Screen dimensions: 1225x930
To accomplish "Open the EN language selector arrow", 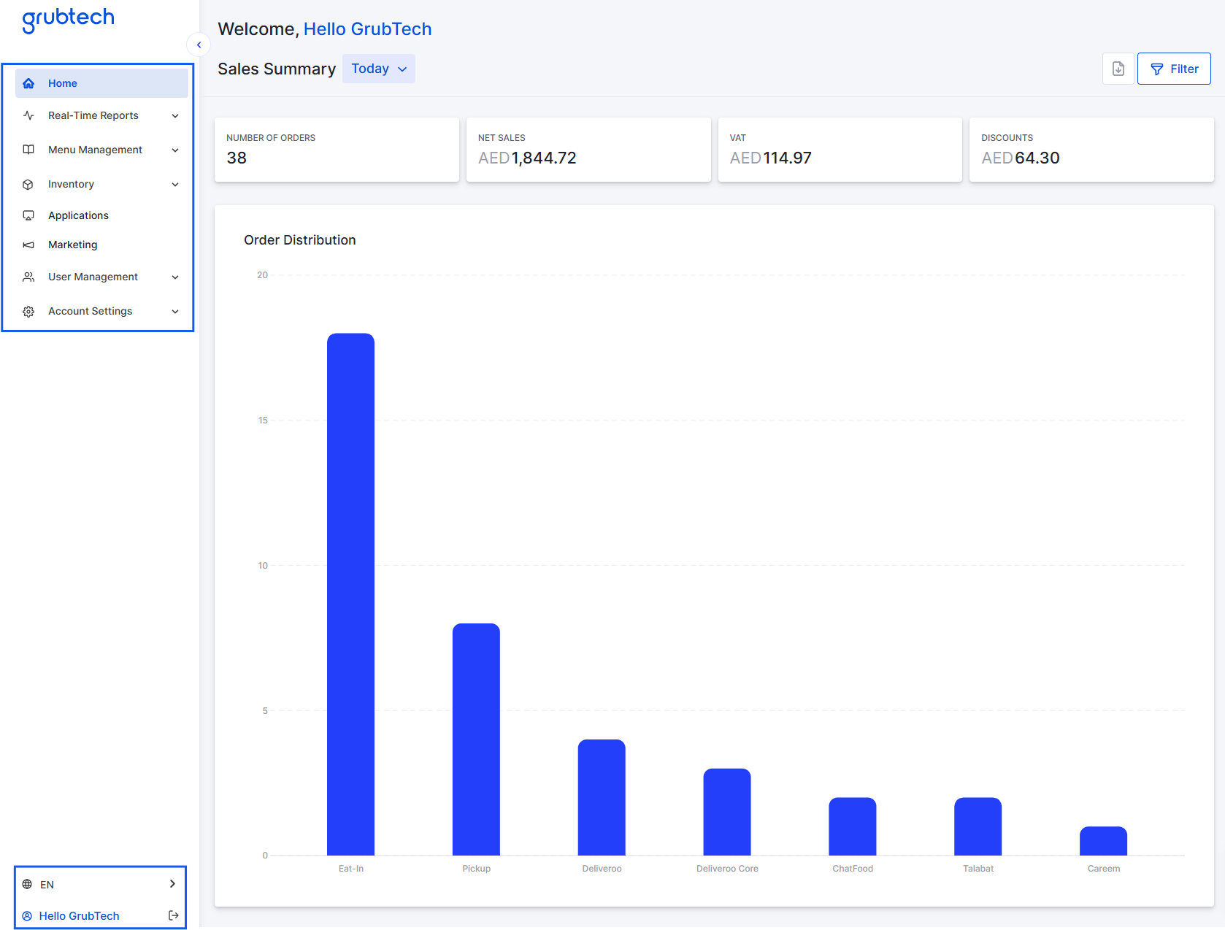I will point(172,884).
